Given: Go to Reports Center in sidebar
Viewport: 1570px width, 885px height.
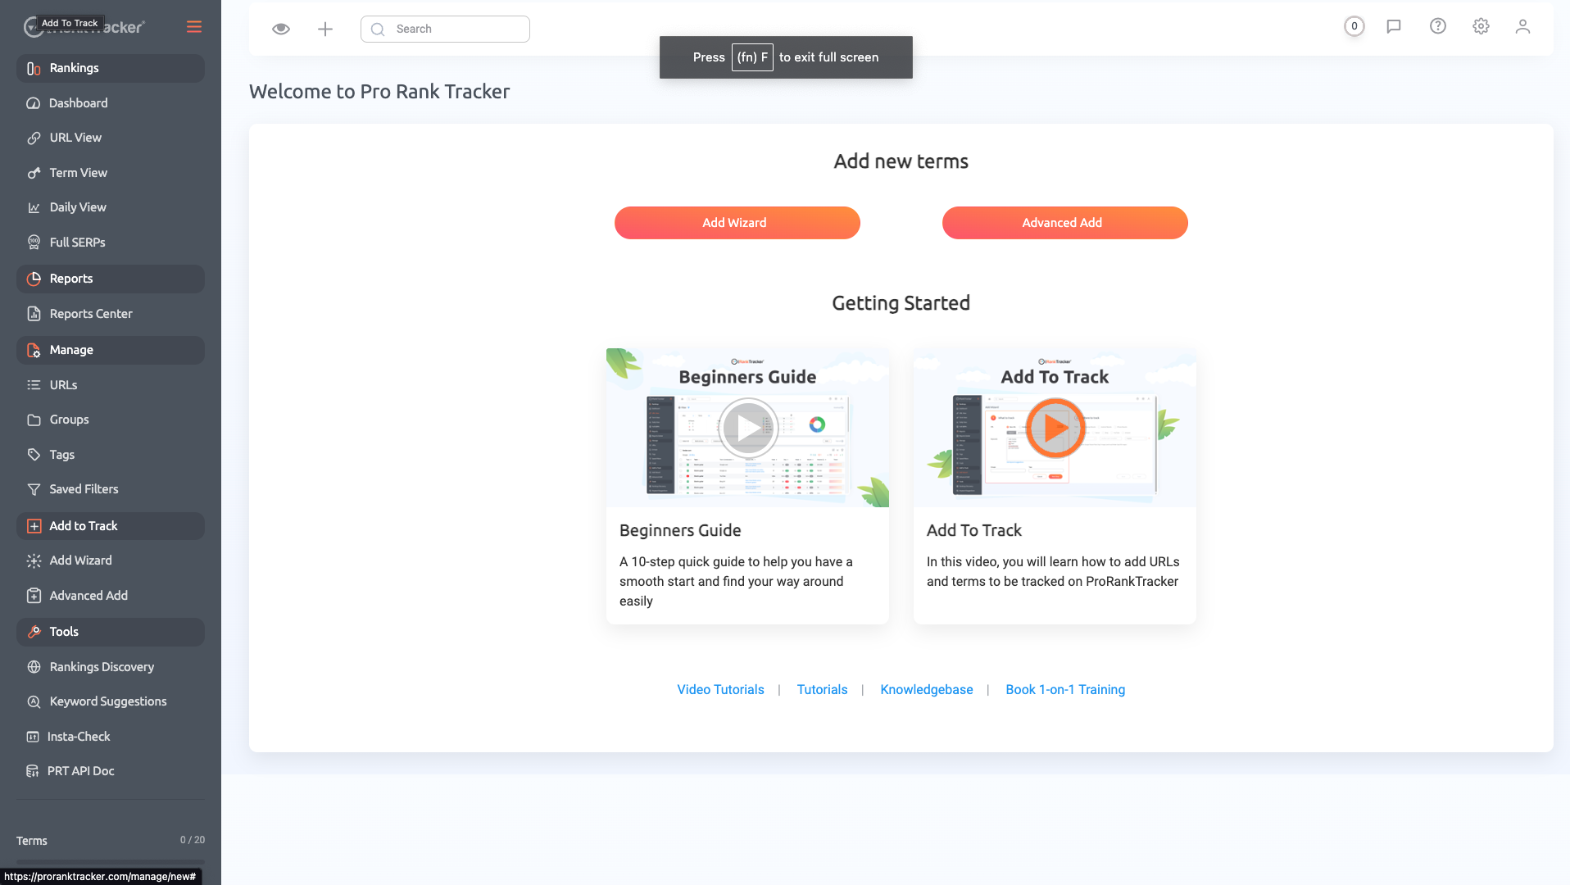Looking at the screenshot, I should click(x=91, y=314).
